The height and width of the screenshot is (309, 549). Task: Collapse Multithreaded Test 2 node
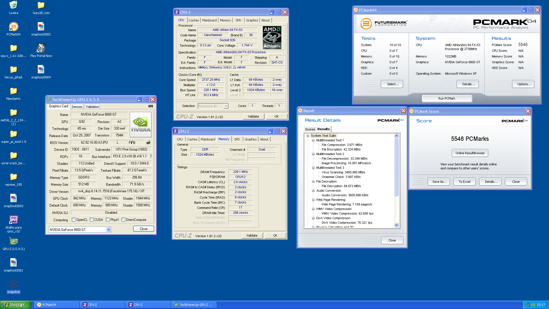pyautogui.click(x=313, y=154)
